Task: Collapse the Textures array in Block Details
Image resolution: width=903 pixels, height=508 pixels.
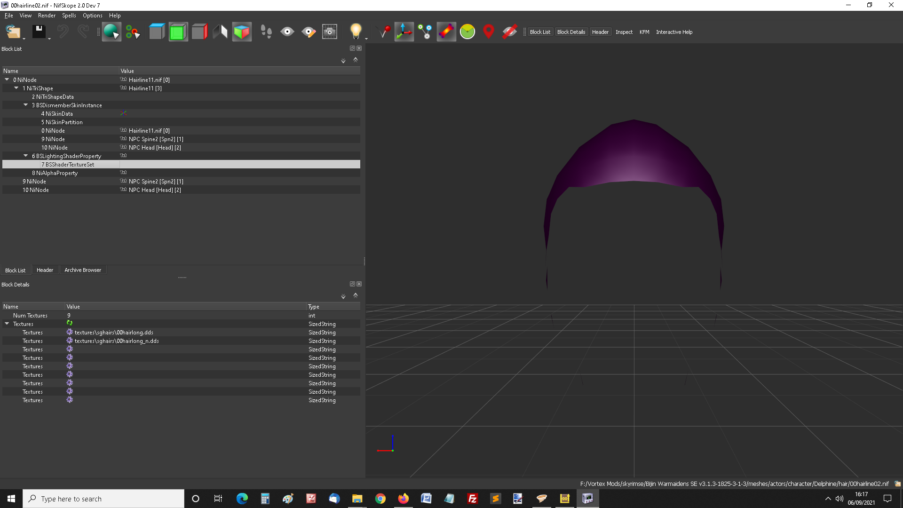Action: pyautogui.click(x=7, y=324)
